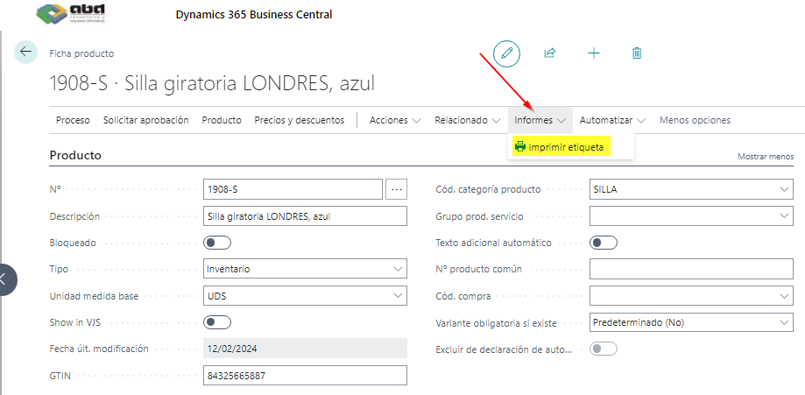Click the back arrow button
This screenshot has width=805, height=395.
click(x=25, y=52)
